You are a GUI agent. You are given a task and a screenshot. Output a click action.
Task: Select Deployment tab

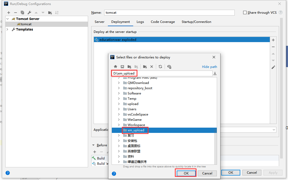pyautogui.click(x=121, y=22)
